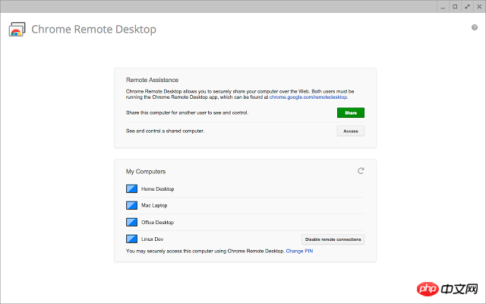Minimize the Chrome Remote Desktop window

(x=443, y=7)
